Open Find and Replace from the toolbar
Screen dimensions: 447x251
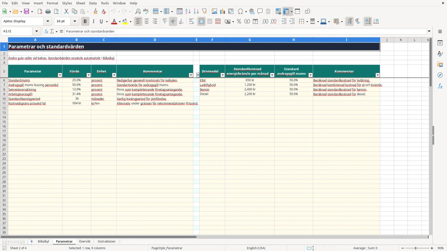pos(138,12)
